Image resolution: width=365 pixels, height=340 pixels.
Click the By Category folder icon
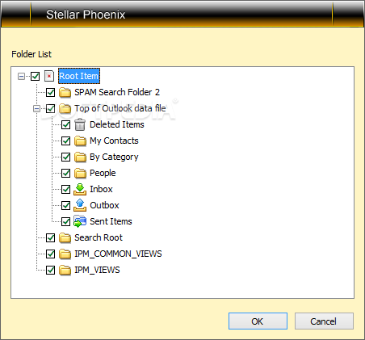tap(80, 157)
